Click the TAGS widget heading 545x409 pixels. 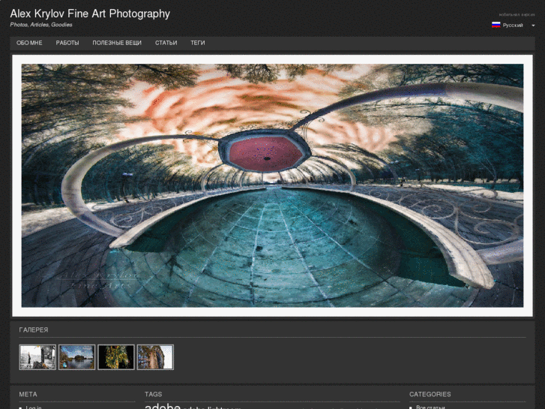153,394
